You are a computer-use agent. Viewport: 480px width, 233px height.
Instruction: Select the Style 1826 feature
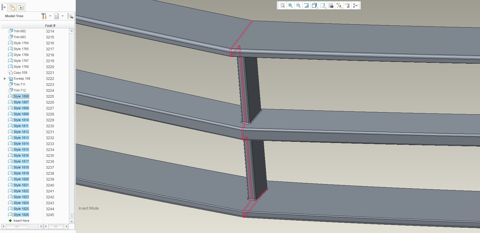pos(21,215)
